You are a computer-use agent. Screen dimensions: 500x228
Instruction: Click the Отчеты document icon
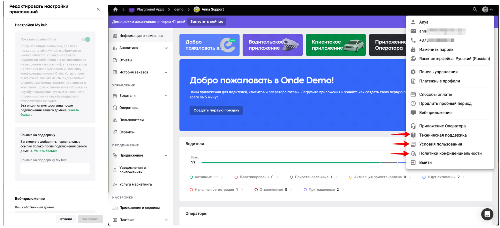tap(115, 60)
